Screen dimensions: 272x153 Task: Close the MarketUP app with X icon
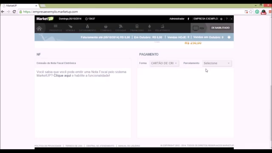[x=231, y=19]
